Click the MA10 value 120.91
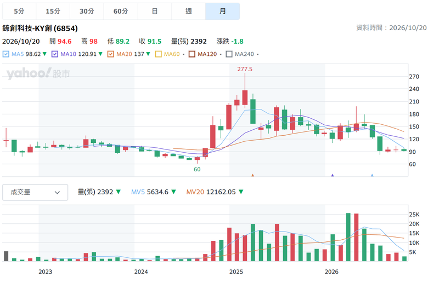The height and width of the screenshot is (283, 428). [x=87, y=54]
